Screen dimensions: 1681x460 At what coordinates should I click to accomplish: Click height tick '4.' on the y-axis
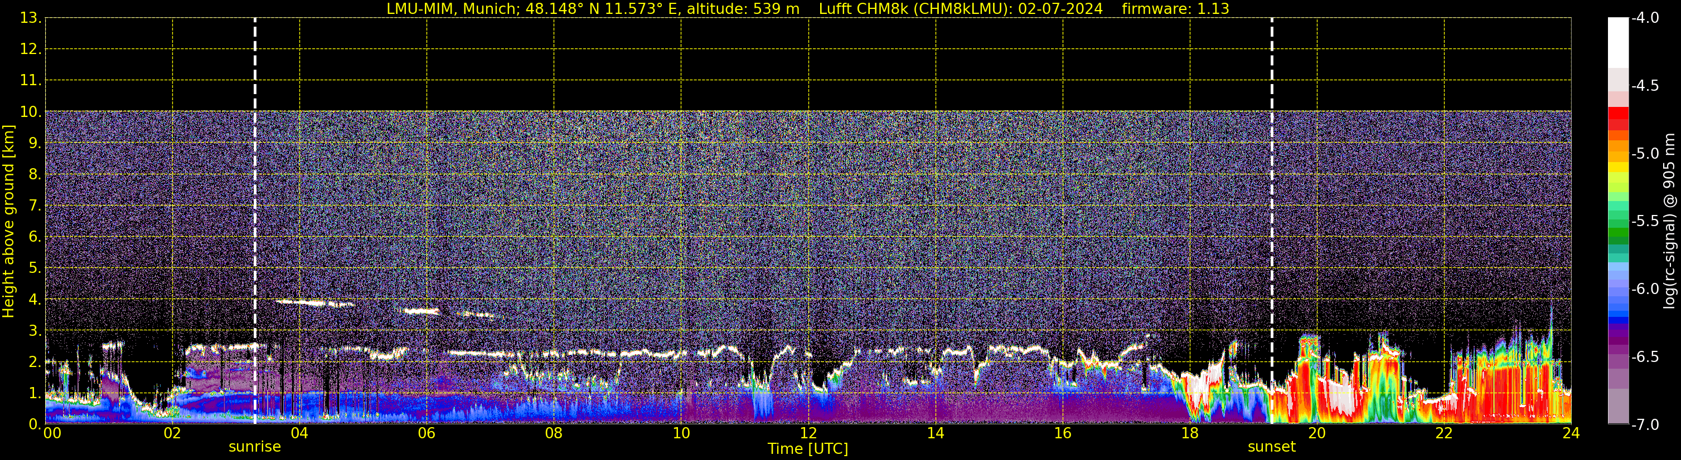coord(35,300)
